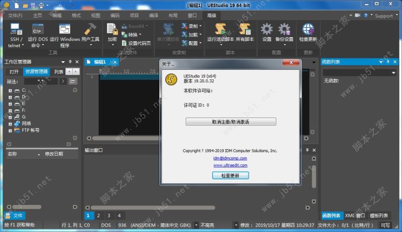This screenshot has height=232, width=402.
Task: Switch to the XML 窗口 tab
Action: click(355, 215)
